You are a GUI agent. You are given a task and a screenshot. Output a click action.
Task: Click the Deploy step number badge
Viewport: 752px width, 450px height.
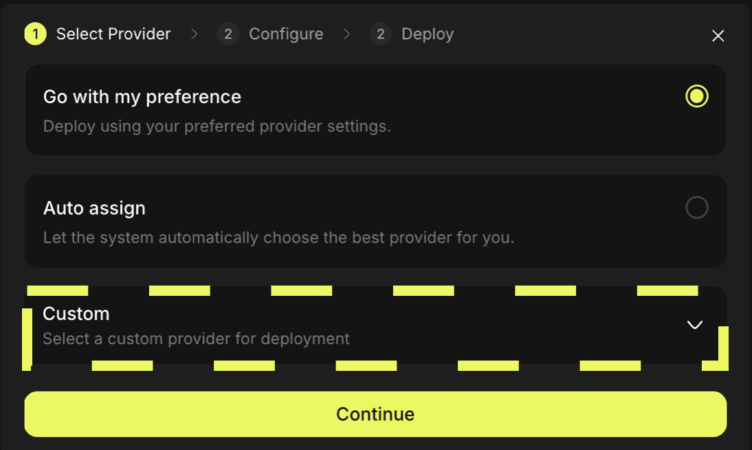click(380, 34)
